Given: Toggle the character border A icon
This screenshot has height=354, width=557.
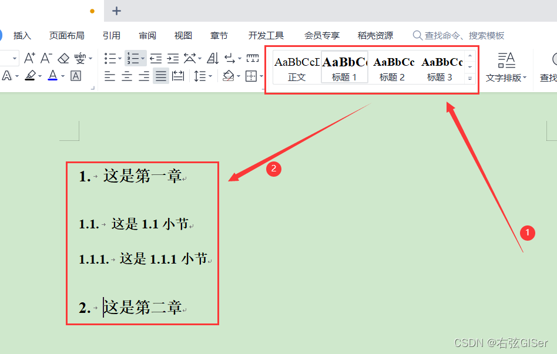Looking at the screenshot, I should 76,76.
